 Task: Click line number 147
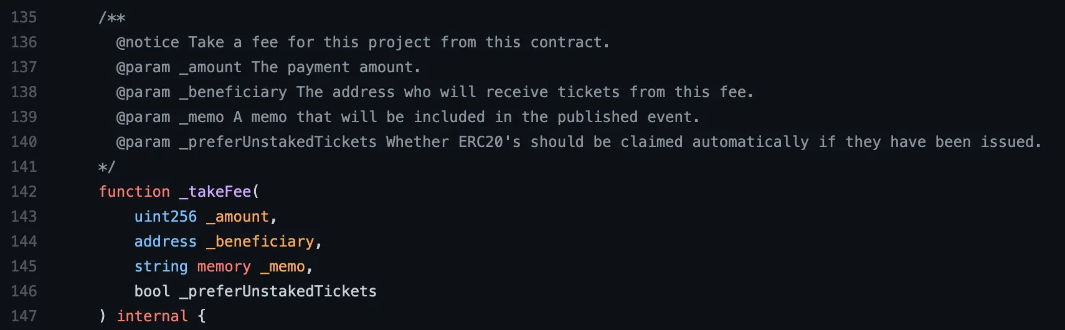[x=24, y=316]
